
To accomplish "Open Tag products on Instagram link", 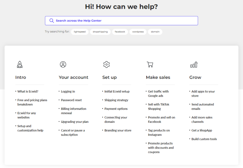I will coord(159,133).
